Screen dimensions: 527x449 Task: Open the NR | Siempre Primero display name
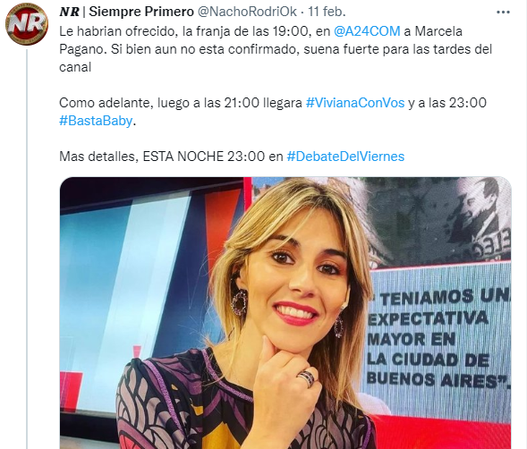click(x=127, y=12)
